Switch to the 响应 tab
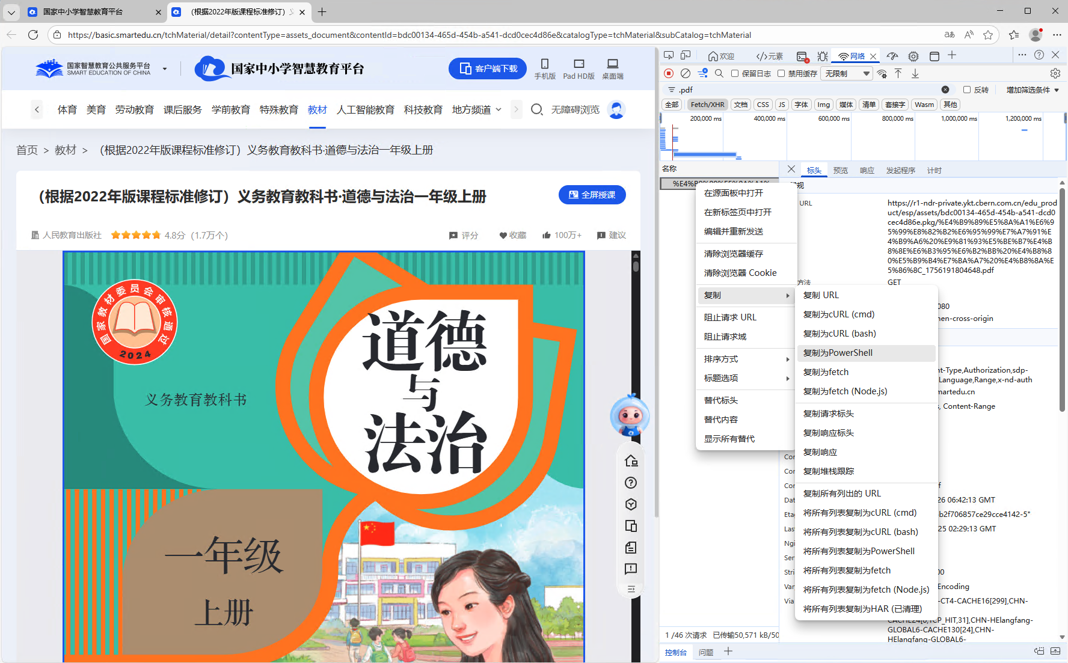The width and height of the screenshot is (1068, 663). point(867,171)
